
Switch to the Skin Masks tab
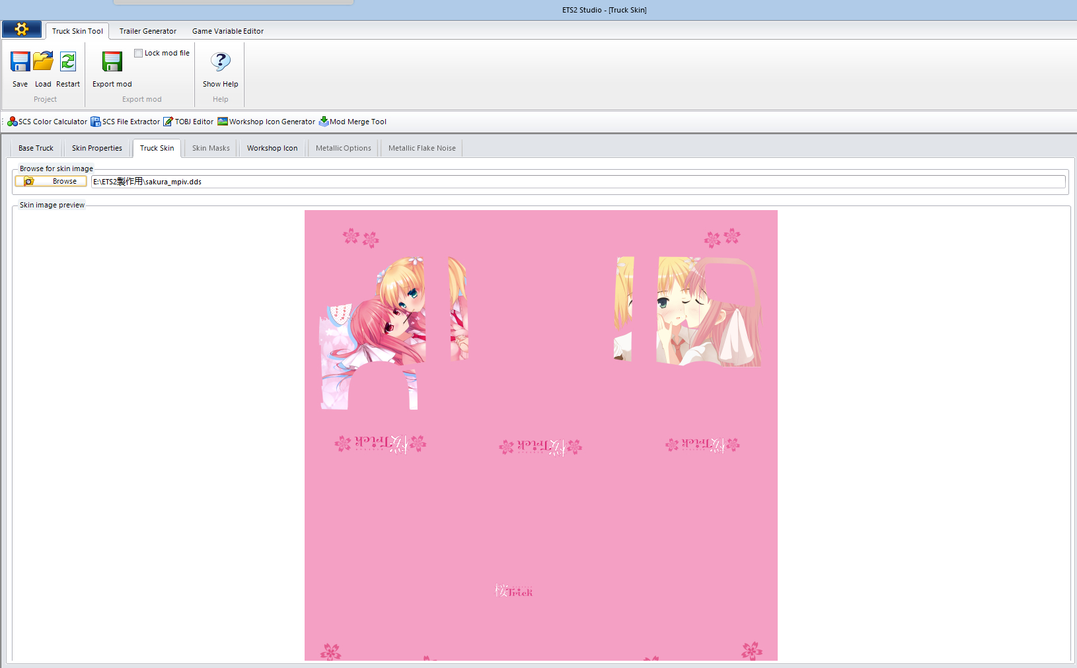pos(211,148)
